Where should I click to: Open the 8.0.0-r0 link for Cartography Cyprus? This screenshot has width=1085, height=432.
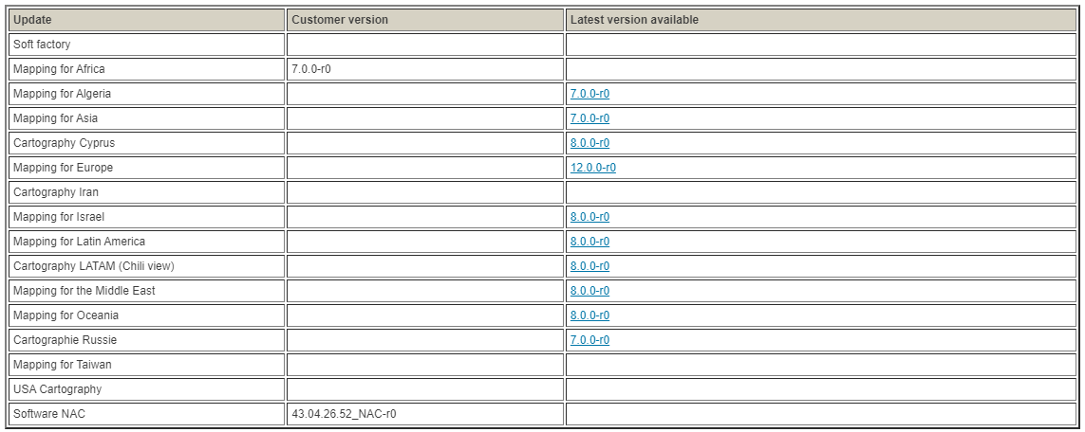click(x=589, y=143)
